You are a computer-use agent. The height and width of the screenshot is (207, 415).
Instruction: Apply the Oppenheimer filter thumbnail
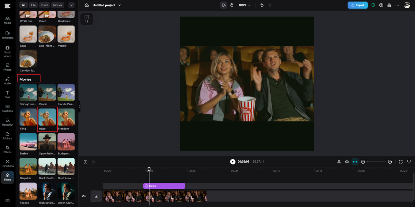point(47,142)
